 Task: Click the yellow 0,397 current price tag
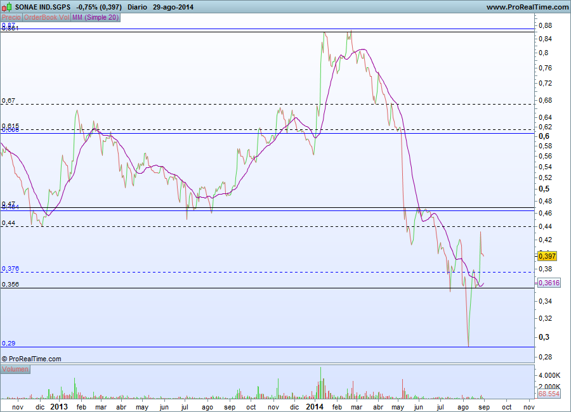tap(547, 256)
